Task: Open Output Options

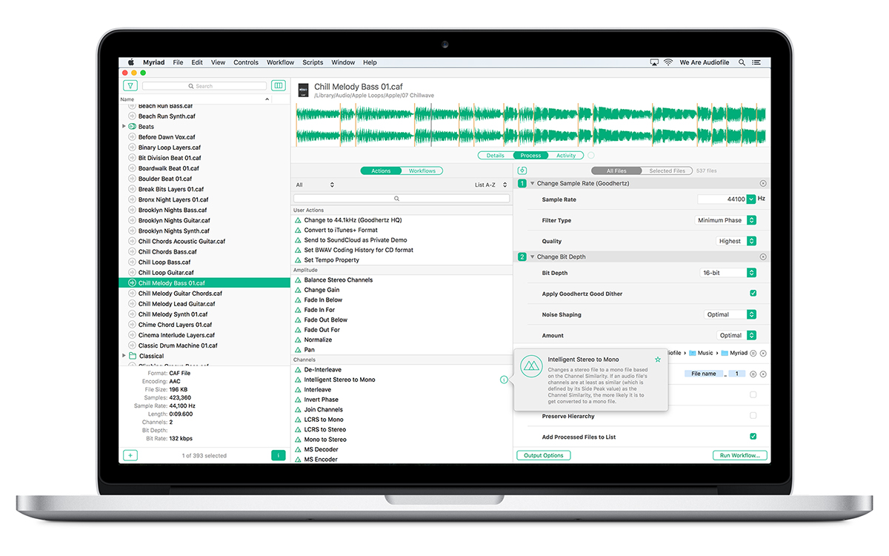Action: point(543,455)
